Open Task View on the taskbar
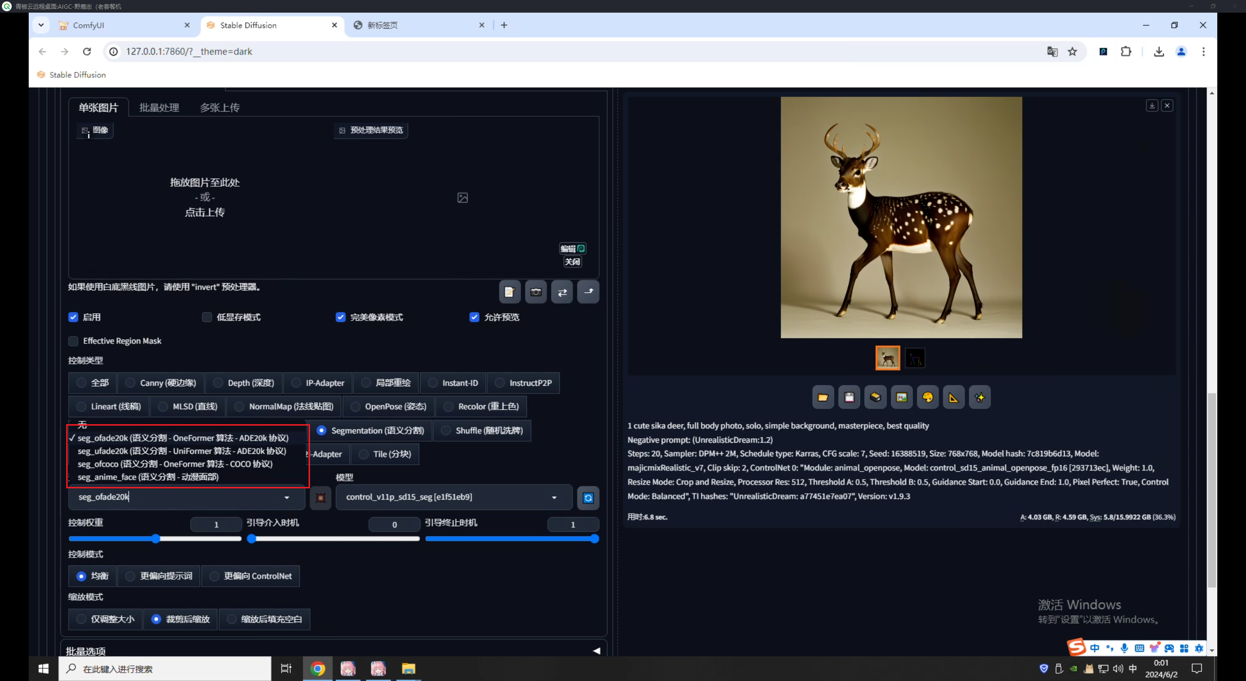The width and height of the screenshot is (1246, 681). pyautogui.click(x=286, y=669)
